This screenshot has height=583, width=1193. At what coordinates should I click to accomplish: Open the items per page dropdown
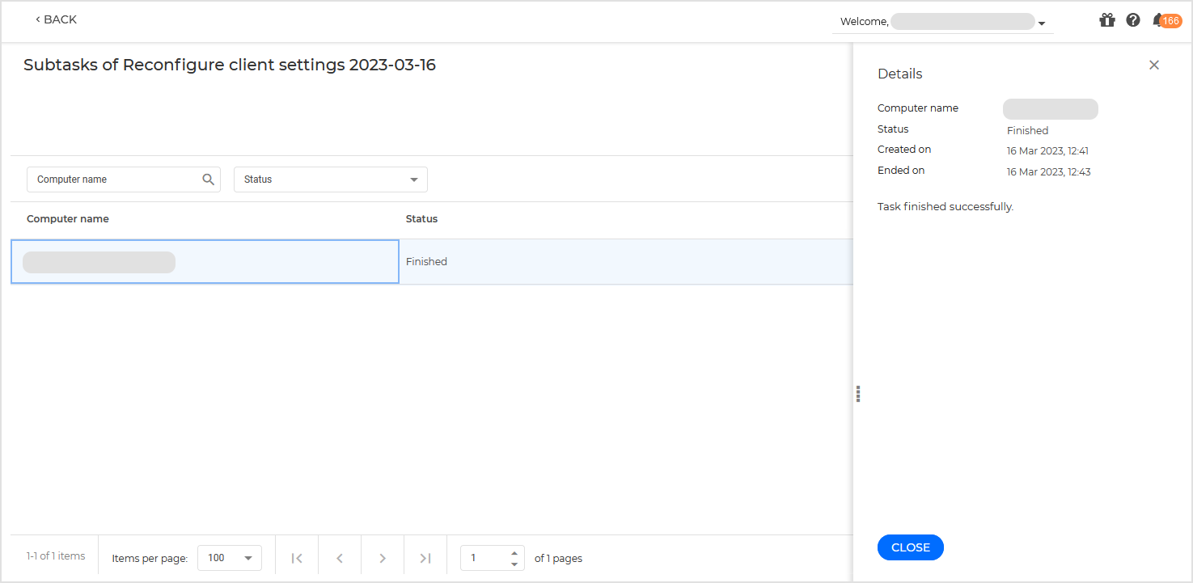coord(229,557)
